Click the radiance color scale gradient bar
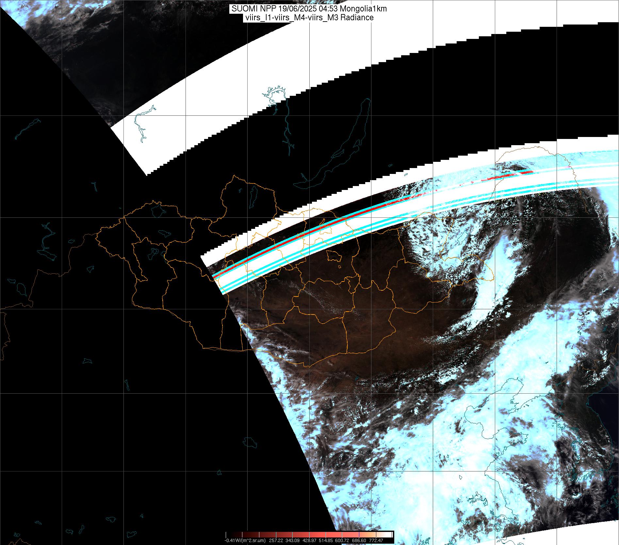This screenshot has height=545, width=619. (309, 535)
